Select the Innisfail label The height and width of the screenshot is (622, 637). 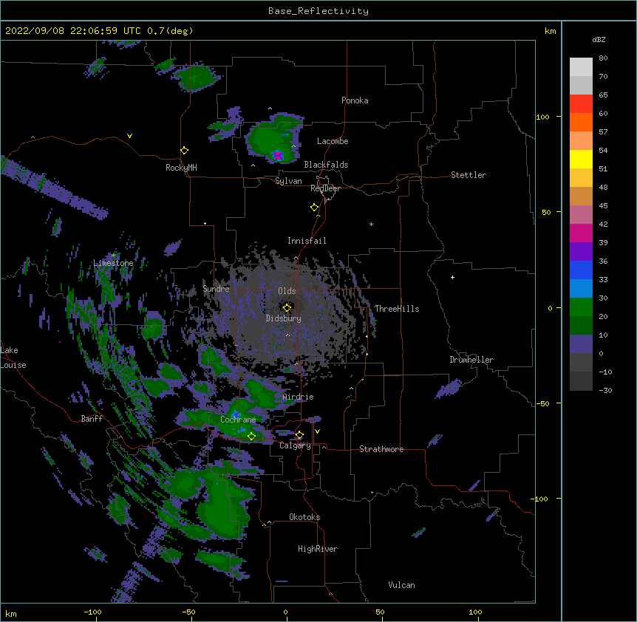(307, 241)
